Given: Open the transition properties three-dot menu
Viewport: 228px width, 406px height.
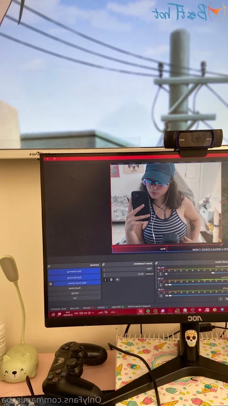Looking at the screenshot, I should click(x=105, y=280).
